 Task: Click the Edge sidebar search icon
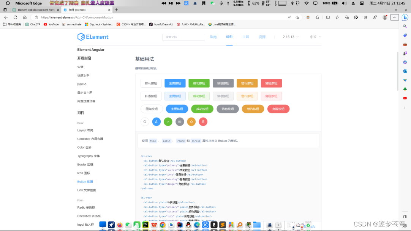(x=405, y=26)
